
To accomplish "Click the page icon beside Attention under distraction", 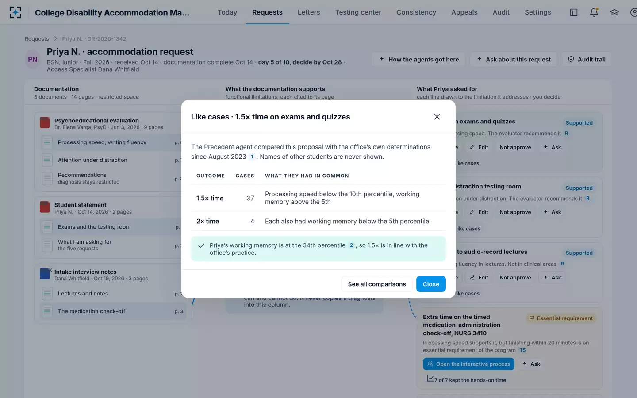I will click(x=47, y=160).
